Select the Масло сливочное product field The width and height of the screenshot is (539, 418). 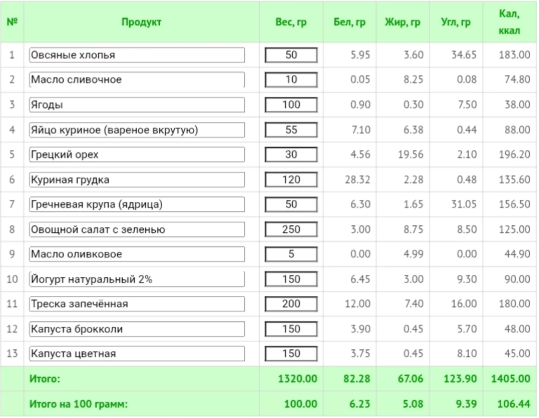[x=137, y=80]
